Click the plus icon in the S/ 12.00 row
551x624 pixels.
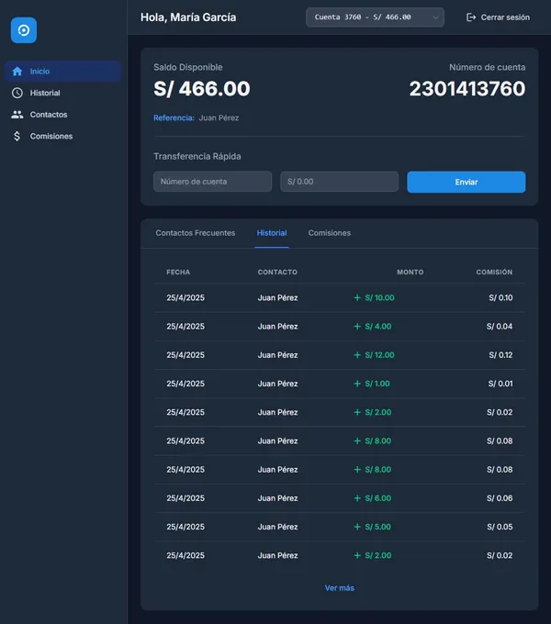coord(357,355)
